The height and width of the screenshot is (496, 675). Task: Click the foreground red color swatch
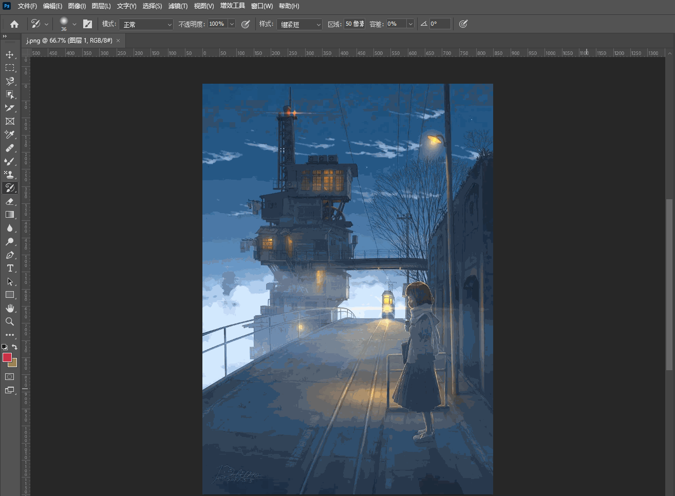tap(7, 357)
